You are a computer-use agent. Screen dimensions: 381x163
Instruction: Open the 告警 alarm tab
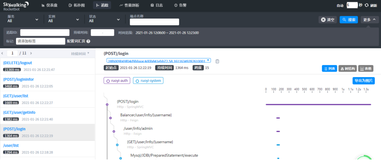pos(180,5)
